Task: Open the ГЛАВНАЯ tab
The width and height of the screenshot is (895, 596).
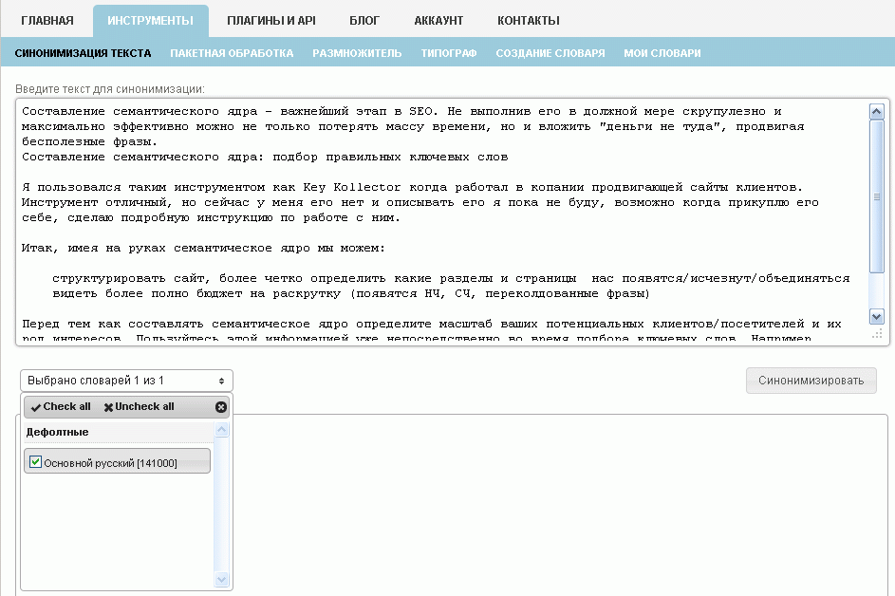Action: (47, 21)
